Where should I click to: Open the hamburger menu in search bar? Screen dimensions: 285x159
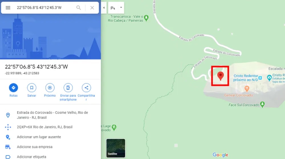[8, 8]
